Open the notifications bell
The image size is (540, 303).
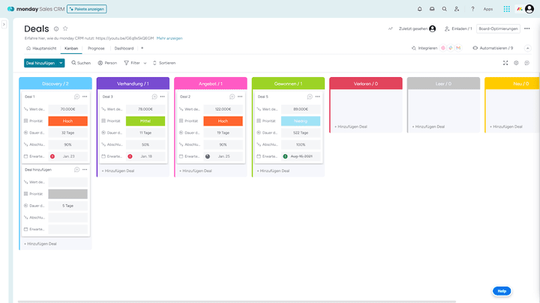(x=419, y=9)
